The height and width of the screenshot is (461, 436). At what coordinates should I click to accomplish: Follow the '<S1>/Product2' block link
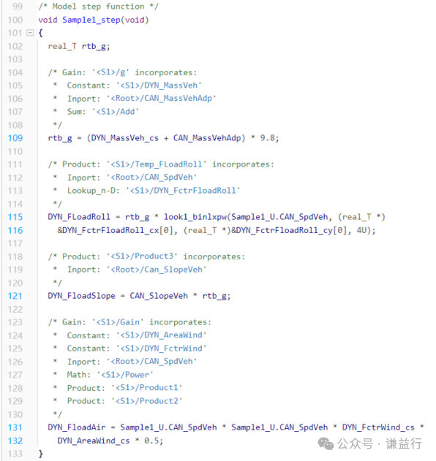click(147, 401)
